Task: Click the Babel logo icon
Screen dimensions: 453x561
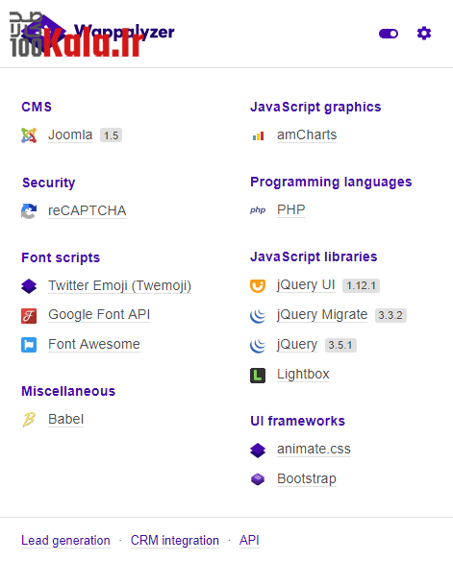Action: (29, 420)
